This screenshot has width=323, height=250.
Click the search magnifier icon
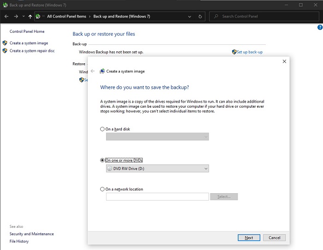tap(216, 17)
